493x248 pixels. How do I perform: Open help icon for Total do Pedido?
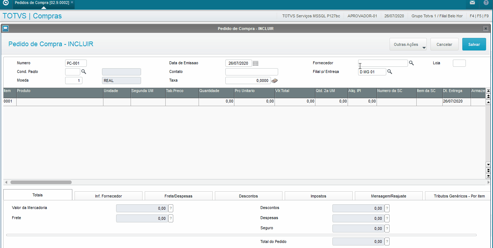tap(387, 242)
